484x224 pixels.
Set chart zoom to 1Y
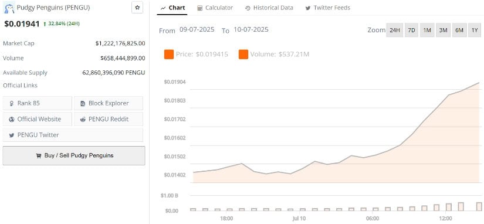[475, 30]
